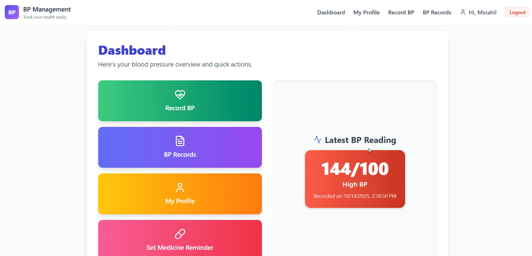The height and width of the screenshot is (256, 532).
Task: Click the activity pulse icon near Latest BP Reading
Action: tap(318, 140)
